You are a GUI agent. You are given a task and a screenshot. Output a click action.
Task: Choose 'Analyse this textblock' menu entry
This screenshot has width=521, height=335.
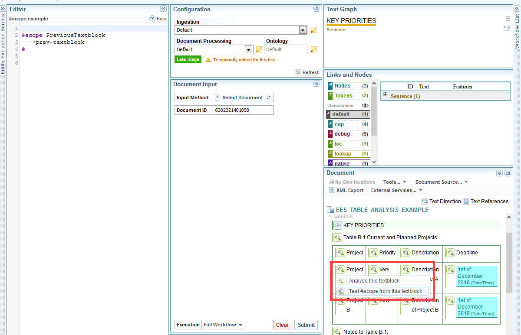374,281
